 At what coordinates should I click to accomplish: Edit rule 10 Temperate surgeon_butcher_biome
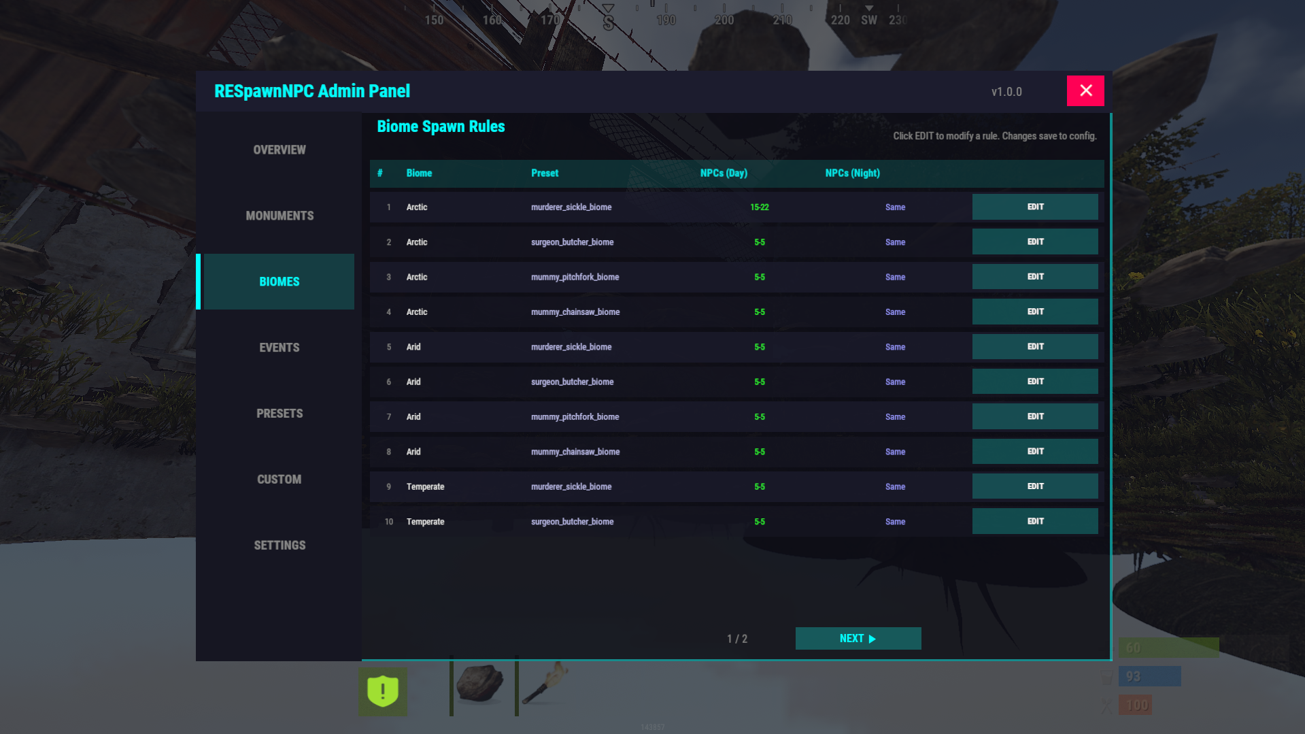pyautogui.click(x=1034, y=521)
